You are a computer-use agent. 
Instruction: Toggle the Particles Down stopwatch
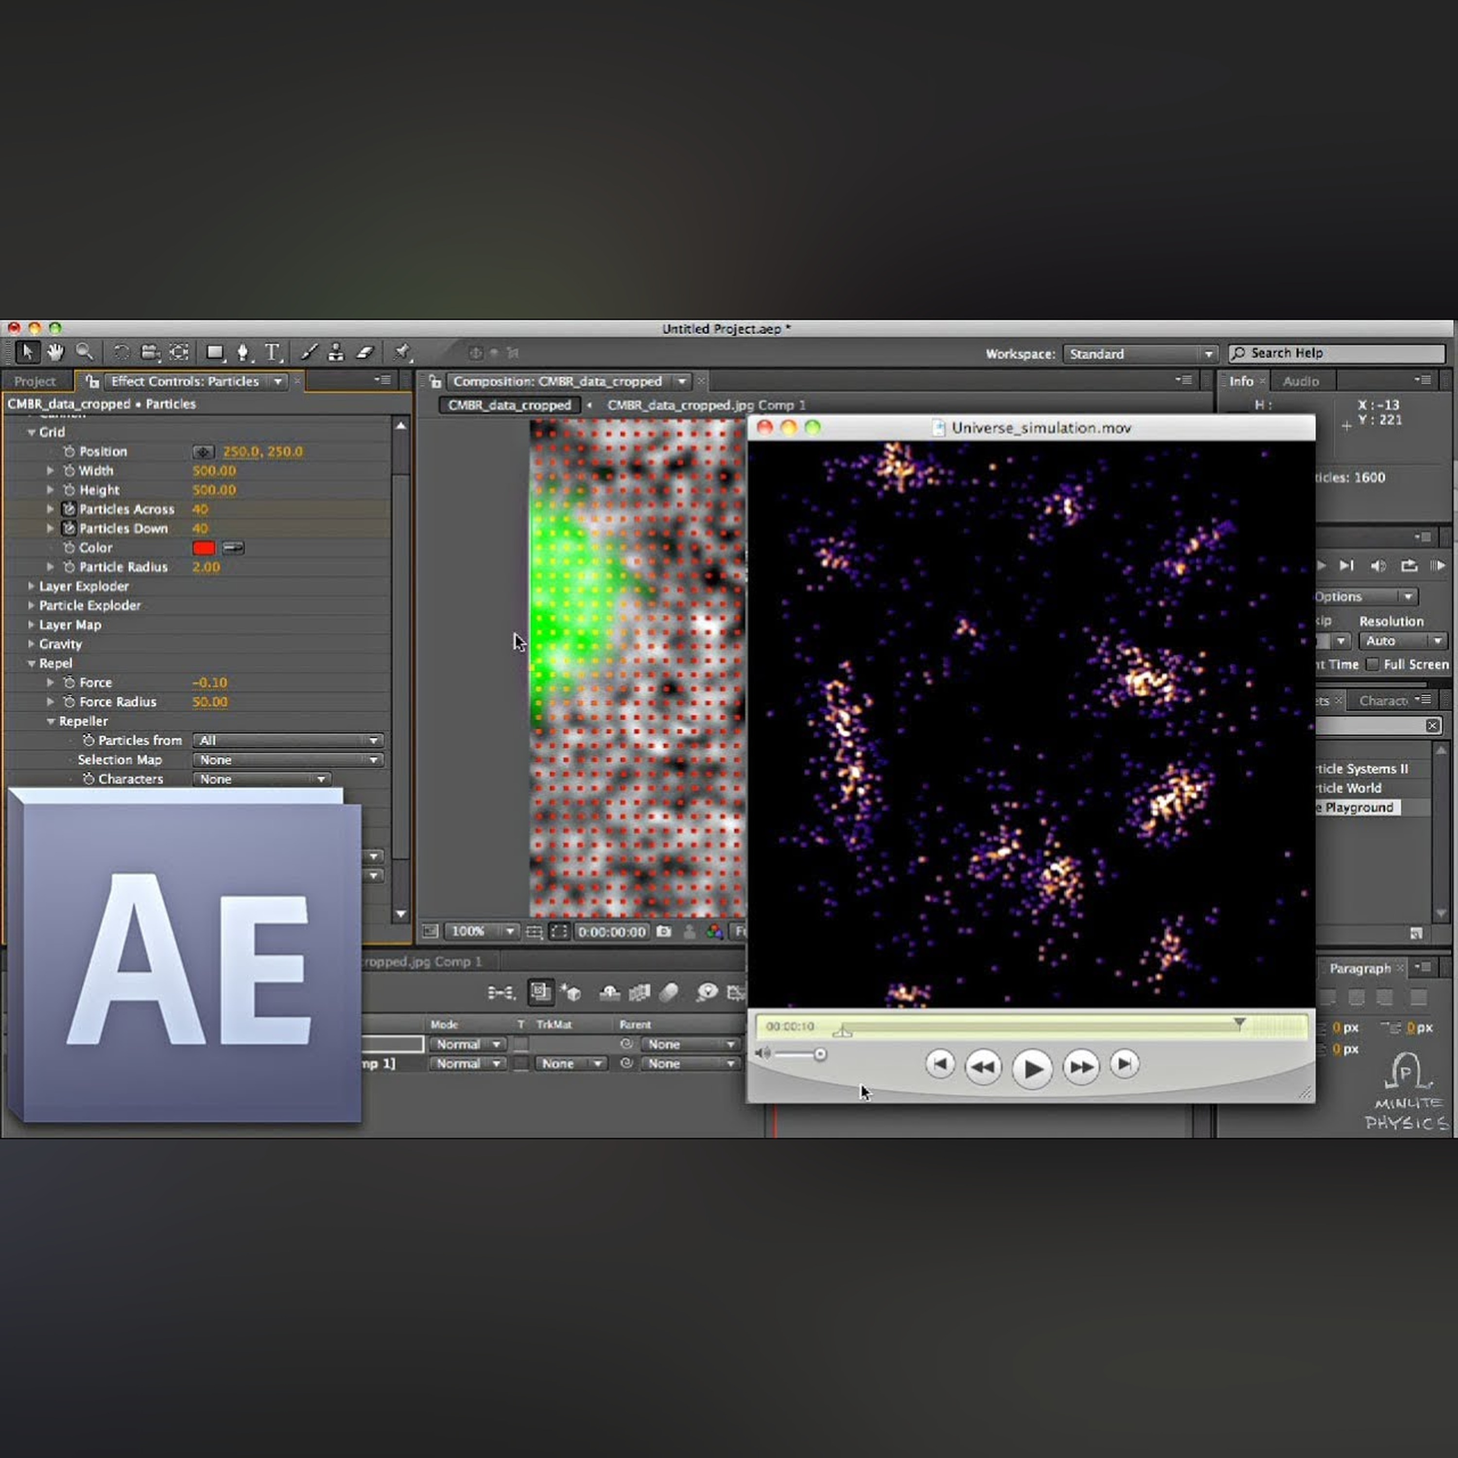point(69,528)
